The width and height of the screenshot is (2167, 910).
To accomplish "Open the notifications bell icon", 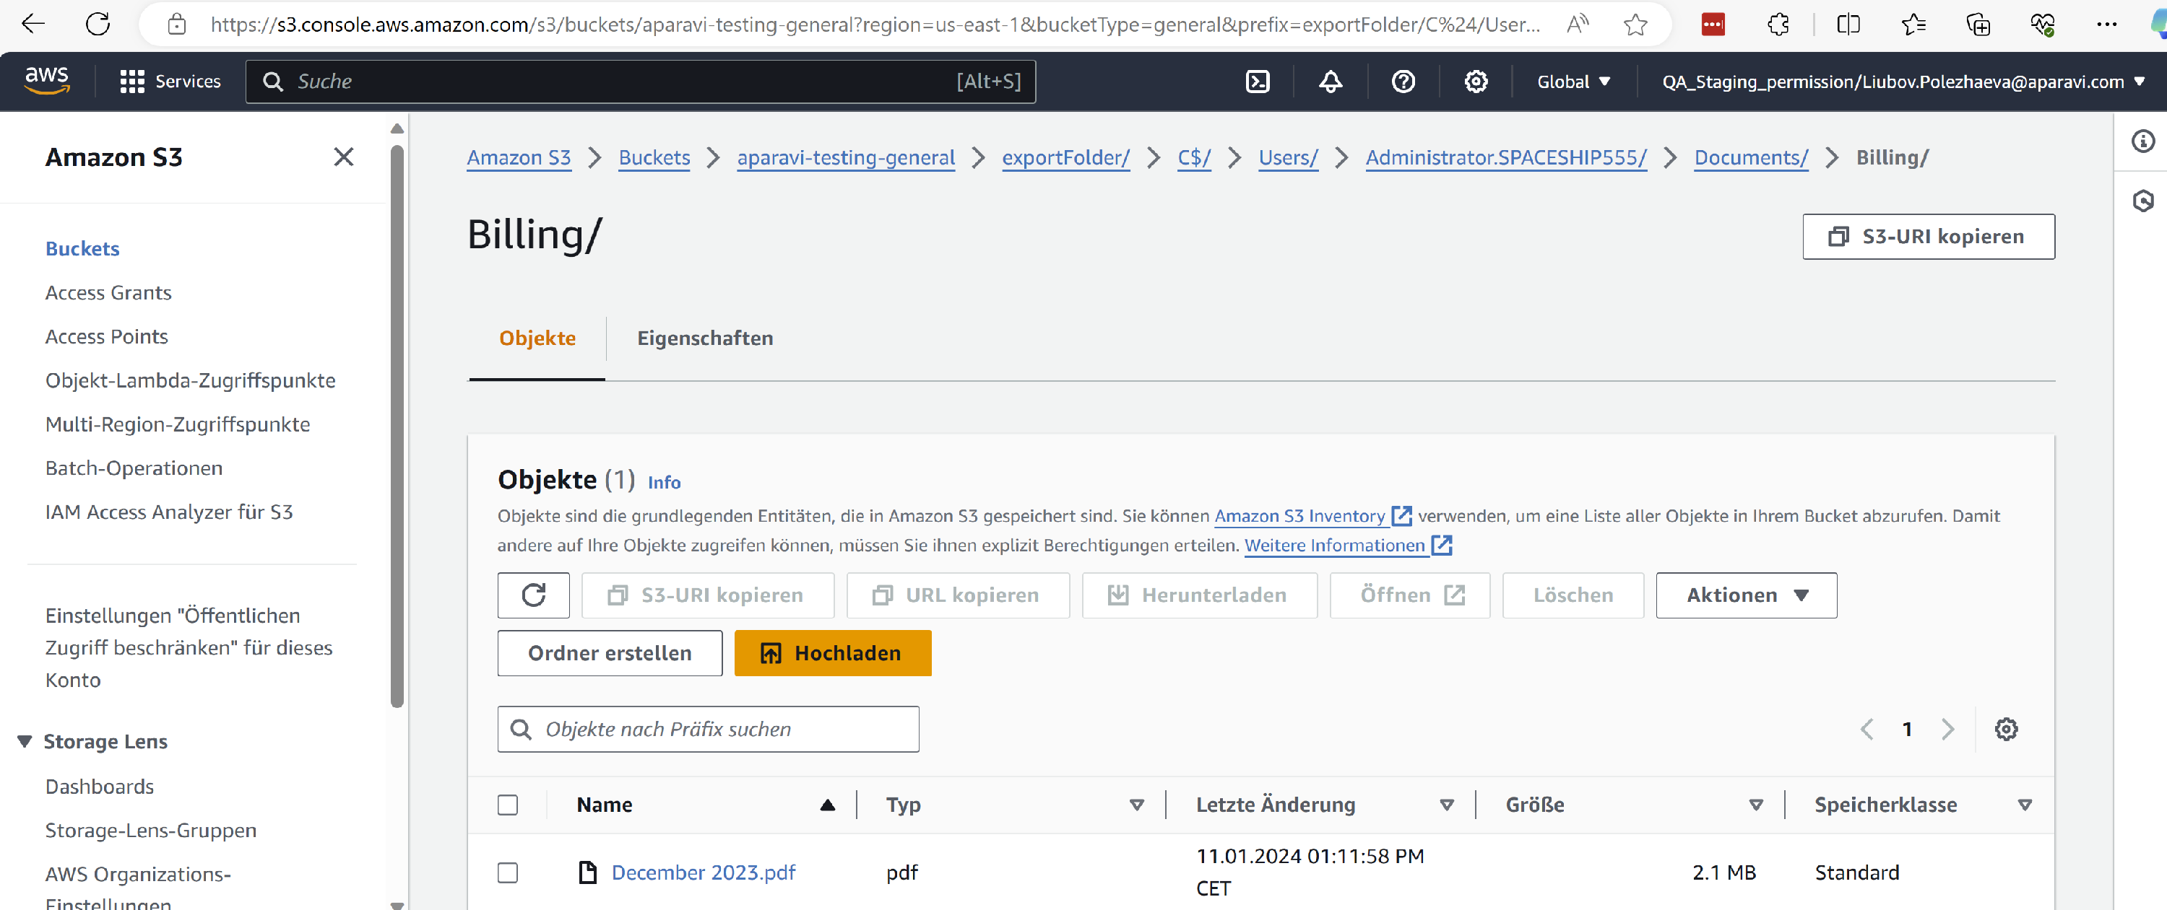I will click(x=1330, y=82).
